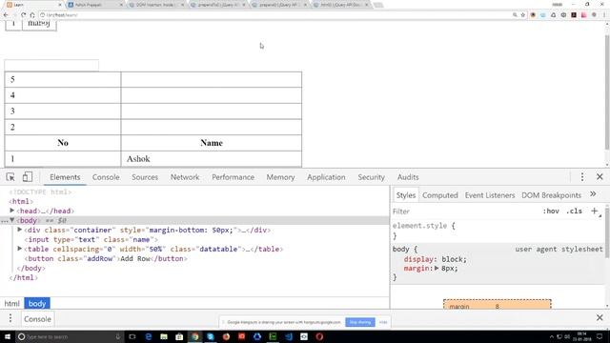
Task: Open the Memory tab
Action: click(280, 177)
